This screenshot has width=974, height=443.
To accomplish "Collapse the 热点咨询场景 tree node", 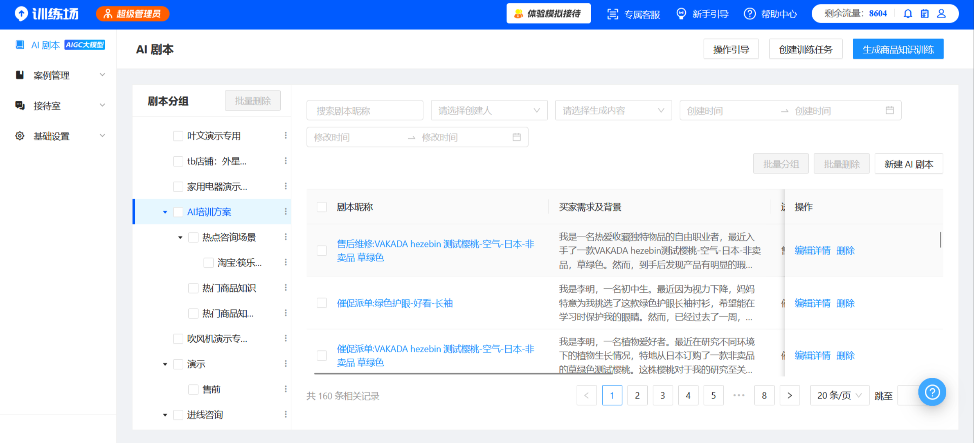I will pos(180,237).
